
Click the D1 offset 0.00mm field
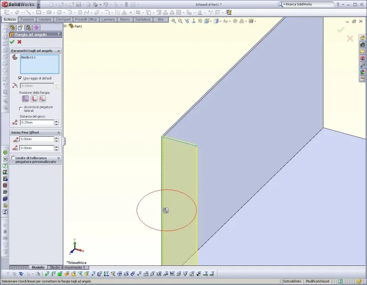coord(36,139)
